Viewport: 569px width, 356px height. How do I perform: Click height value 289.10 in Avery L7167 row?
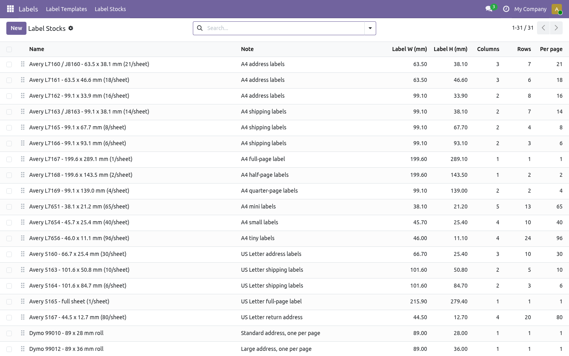pos(459,159)
